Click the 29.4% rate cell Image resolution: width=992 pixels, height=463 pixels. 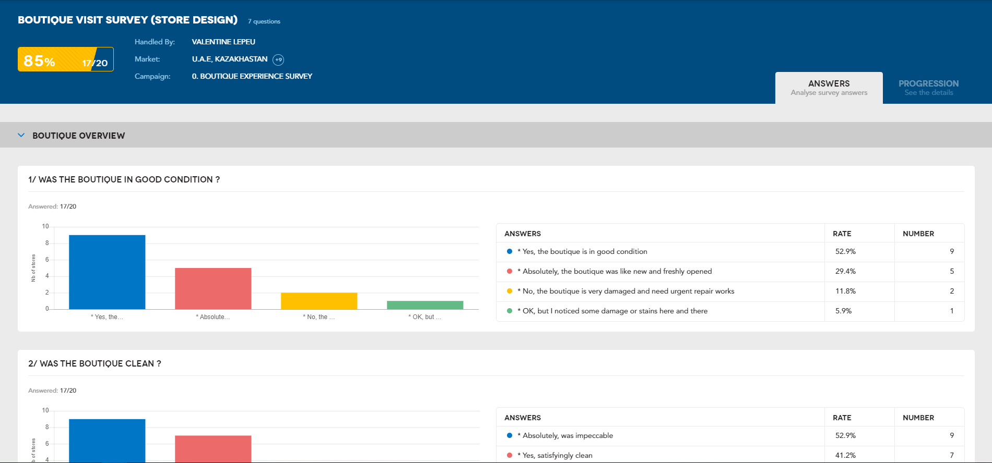pyautogui.click(x=845, y=271)
